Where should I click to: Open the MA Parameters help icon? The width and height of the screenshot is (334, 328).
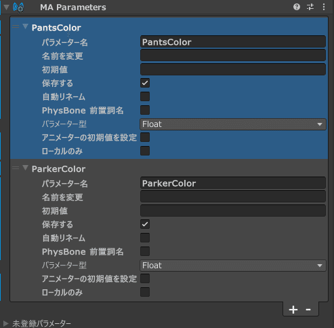click(x=297, y=7)
